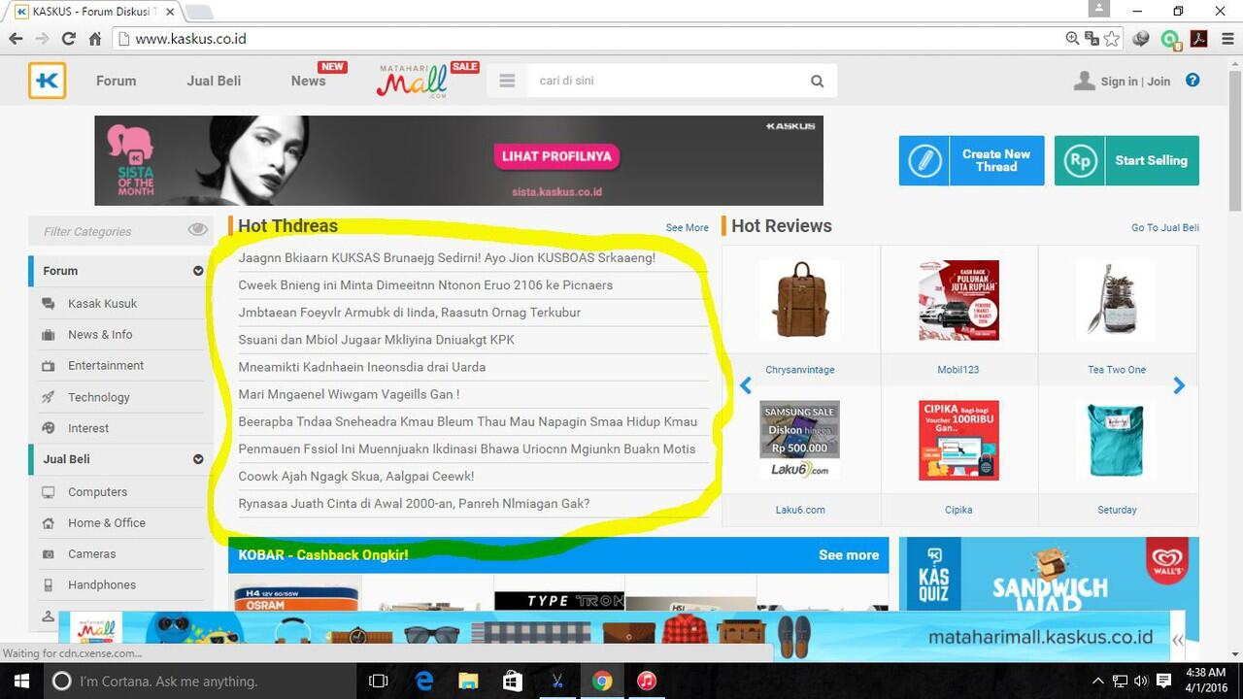
Task: Click the Laku6.com Samsung Sale thumbnail
Action: [800, 441]
